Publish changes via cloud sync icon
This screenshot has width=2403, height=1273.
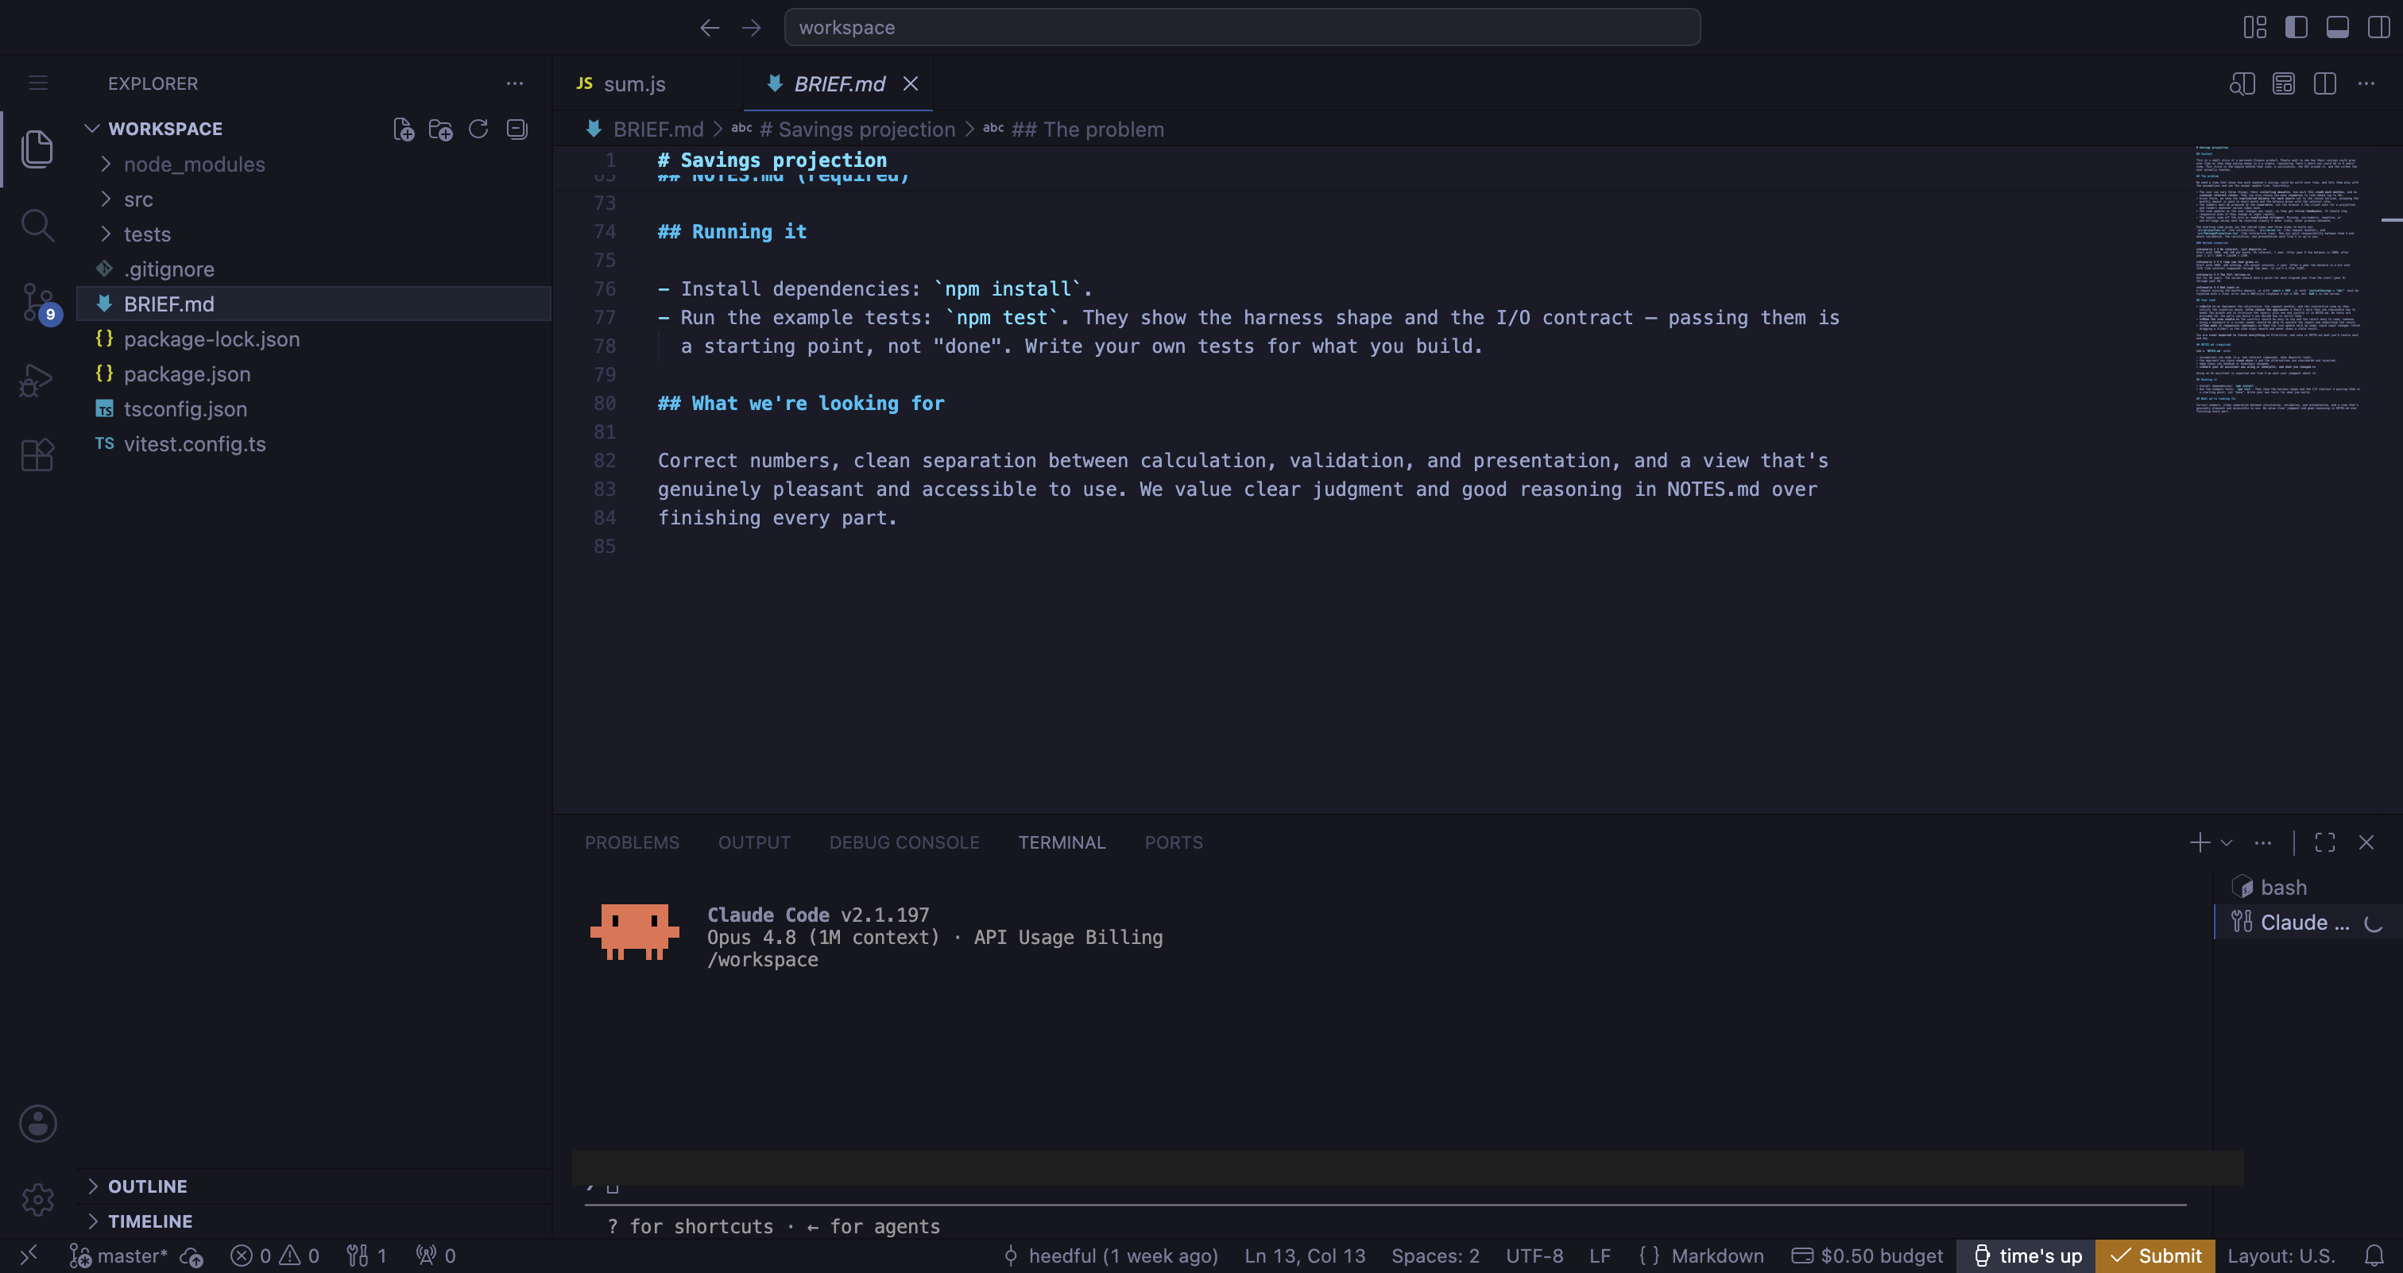pyautogui.click(x=192, y=1256)
